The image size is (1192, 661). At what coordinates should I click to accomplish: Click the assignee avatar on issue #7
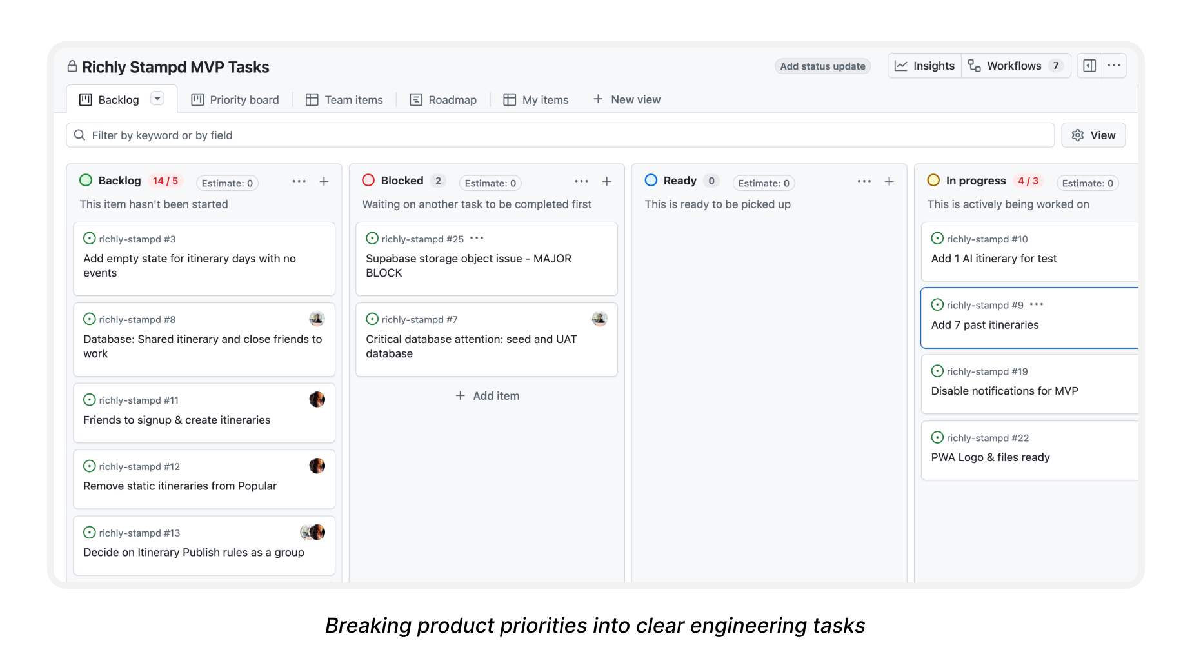600,319
